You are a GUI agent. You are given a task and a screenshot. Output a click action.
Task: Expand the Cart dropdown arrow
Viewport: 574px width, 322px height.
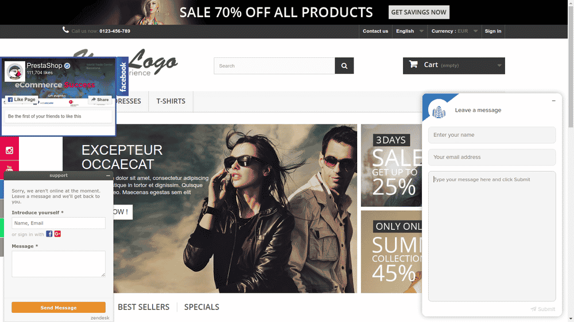pos(499,66)
